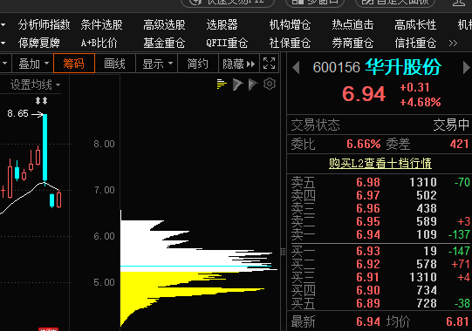Click the first gray play-flag icon
Viewport: 472px width, 331px height.
point(237,84)
